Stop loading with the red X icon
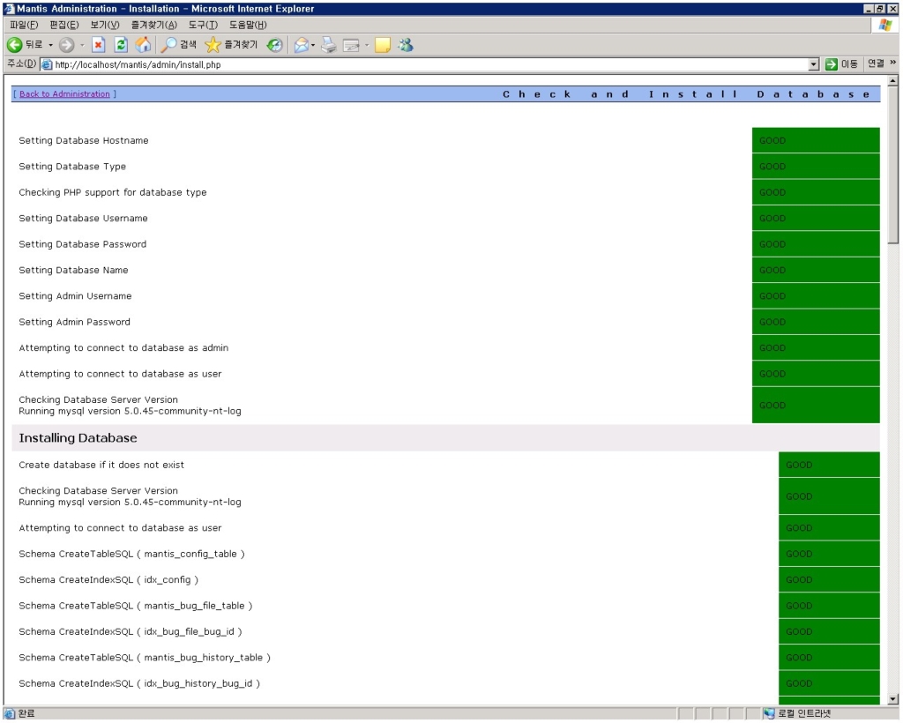Screen dimensions: 903x723 pyautogui.click(x=99, y=45)
